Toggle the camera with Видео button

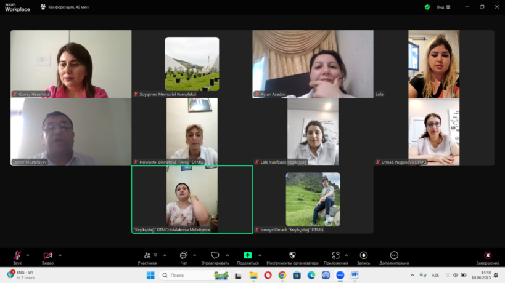click(x=47, y=255)
